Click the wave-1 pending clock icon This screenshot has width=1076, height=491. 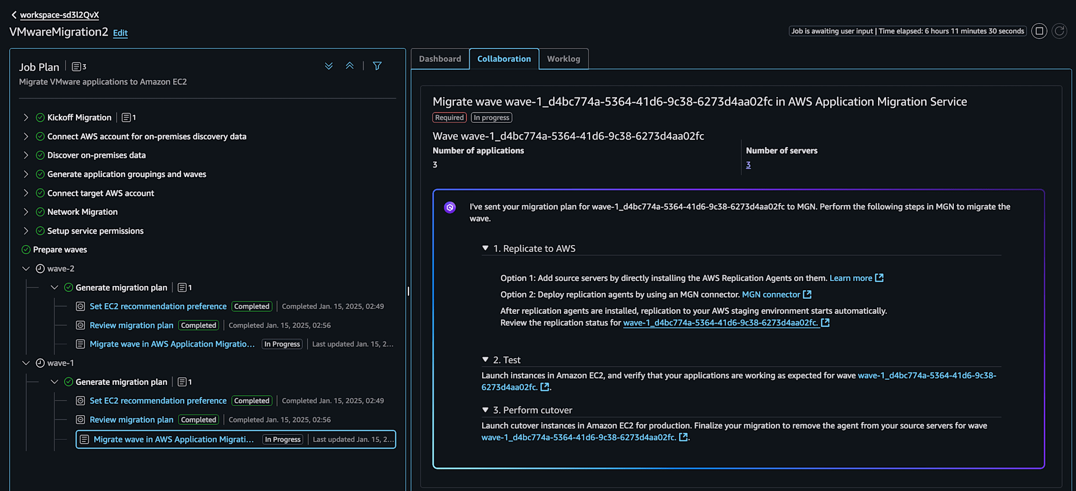click(x=40, y=363)
